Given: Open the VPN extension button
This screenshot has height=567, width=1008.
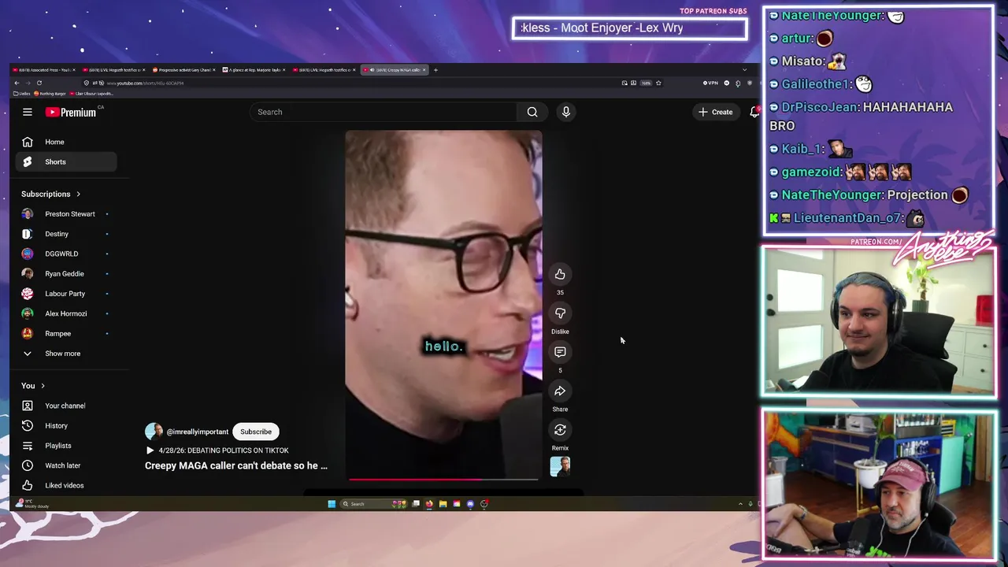Looking at the screenshot, I should (x=711, y=83).
